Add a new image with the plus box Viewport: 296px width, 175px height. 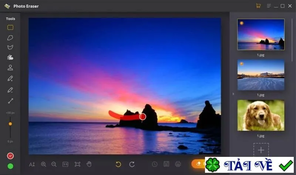coord(261,150)
